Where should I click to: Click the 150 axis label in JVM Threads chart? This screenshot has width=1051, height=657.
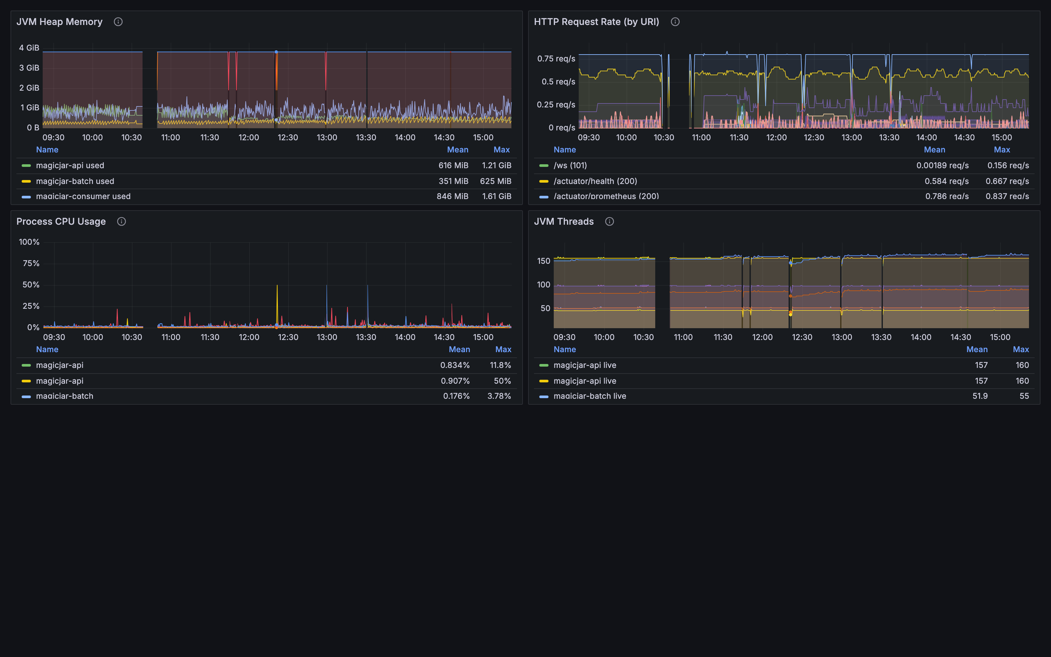[x=544, y=261]
